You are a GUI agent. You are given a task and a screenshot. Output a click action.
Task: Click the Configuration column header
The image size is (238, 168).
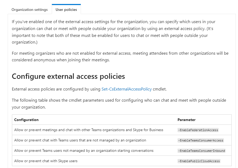(x=26, y=120)
